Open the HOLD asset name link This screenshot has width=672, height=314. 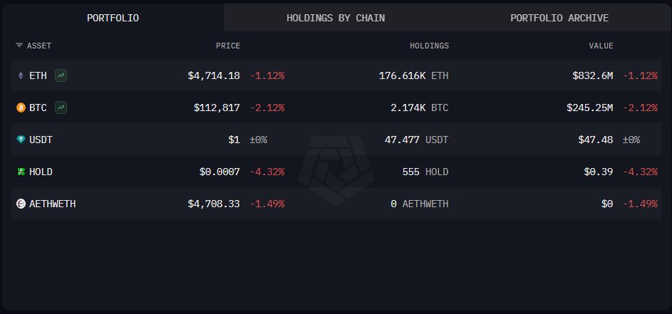pyautogui.click(x=41, y=172)
